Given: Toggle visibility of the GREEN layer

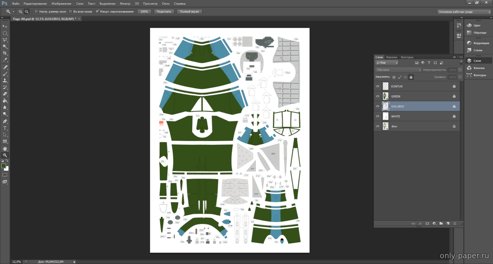Looking at the screenshot, I should pyautogui.click(x=377, y=96).
